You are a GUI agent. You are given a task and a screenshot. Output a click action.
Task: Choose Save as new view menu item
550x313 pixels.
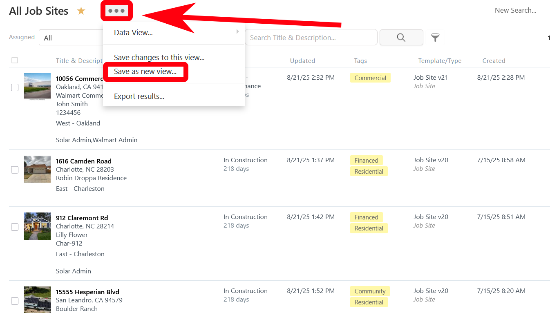[x=145, y=72]
